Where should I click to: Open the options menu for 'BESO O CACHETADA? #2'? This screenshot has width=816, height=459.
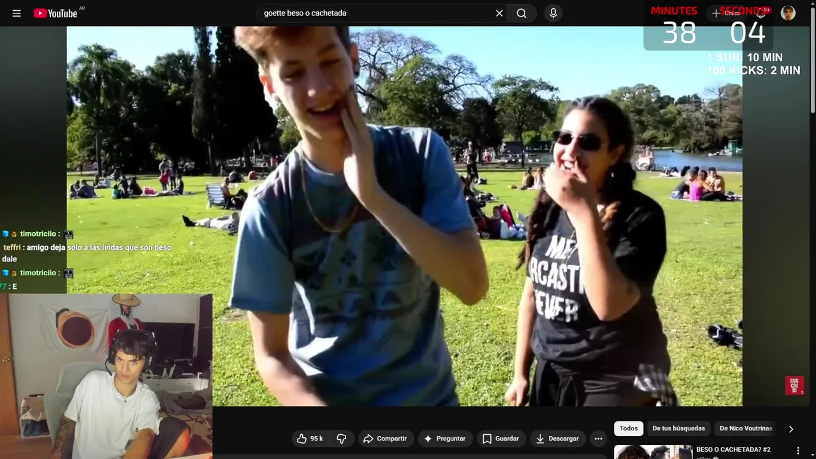click(x=798, y=451)
